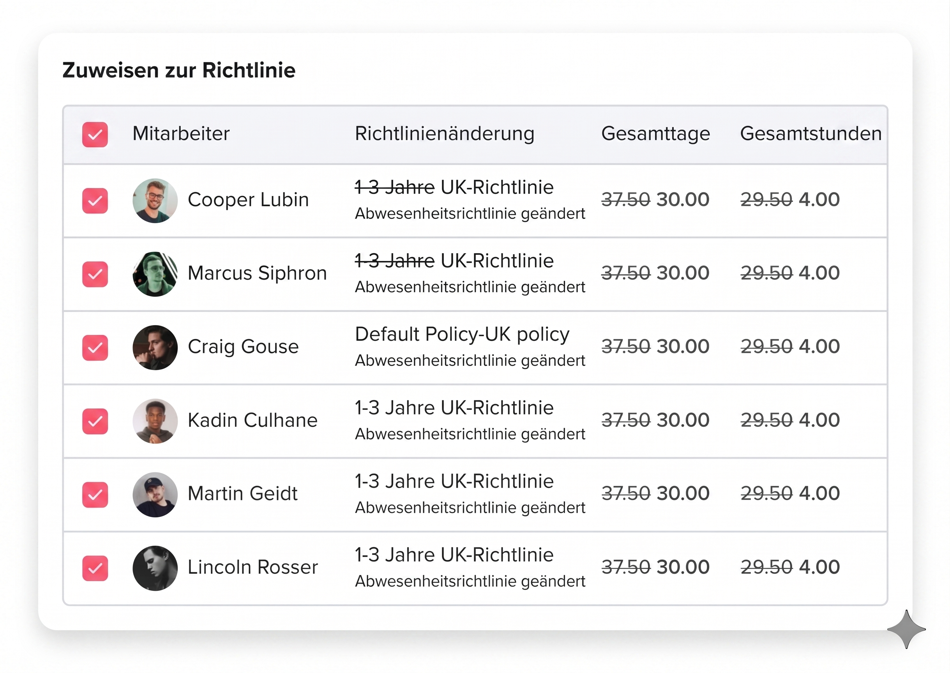The width and height of the screenshot is (950, 673).
Task: Click the sparkle star icon at corner
Action: (906, 629)
